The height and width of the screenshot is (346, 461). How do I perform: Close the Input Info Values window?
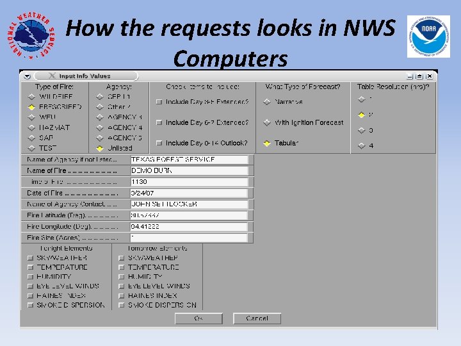(x=430, y=76)
